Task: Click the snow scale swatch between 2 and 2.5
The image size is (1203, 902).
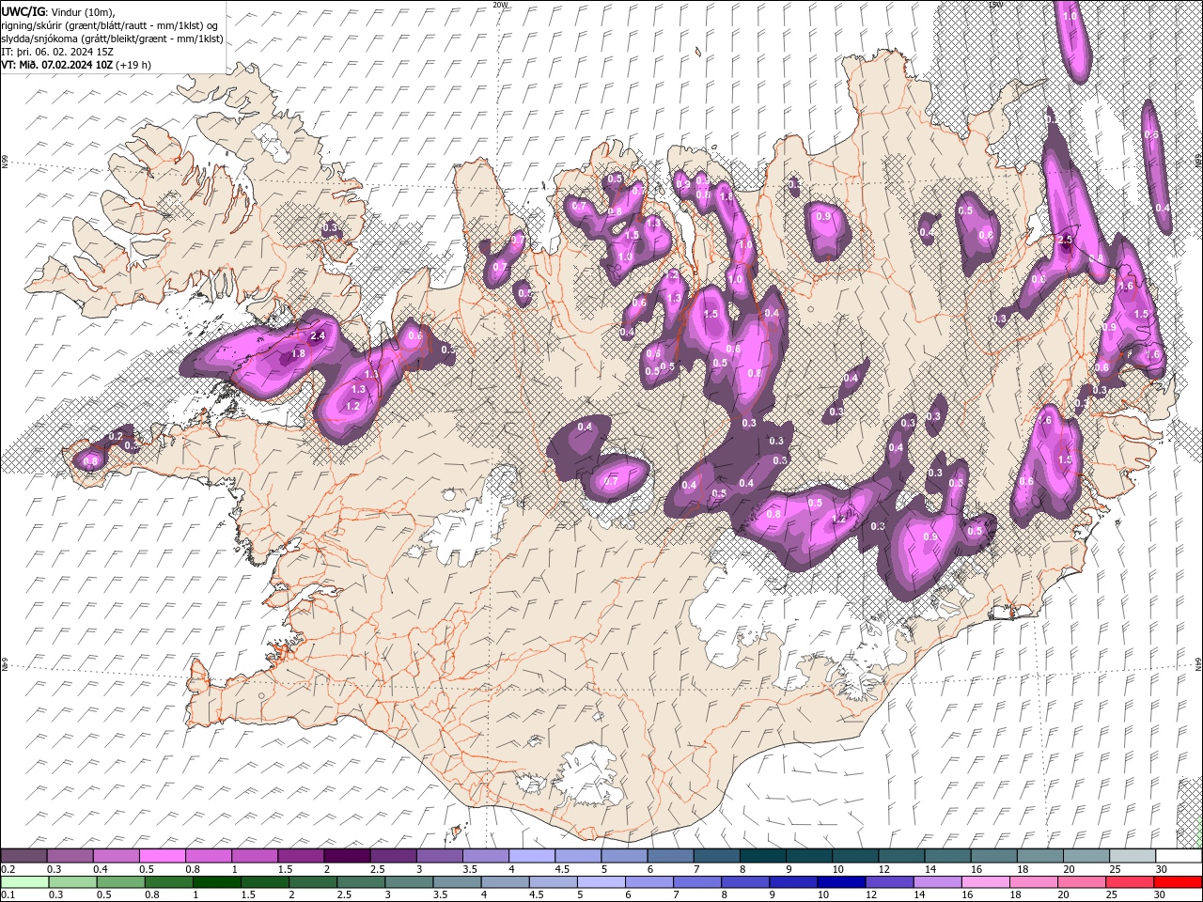Action: click(x=347, y=856)
